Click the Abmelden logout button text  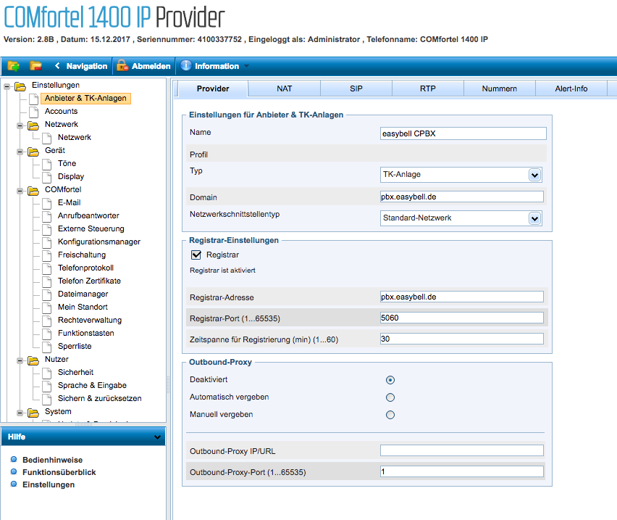(x=151, y=66)
